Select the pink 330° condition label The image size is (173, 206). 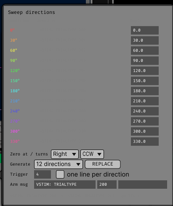click(x=15, y=142)
